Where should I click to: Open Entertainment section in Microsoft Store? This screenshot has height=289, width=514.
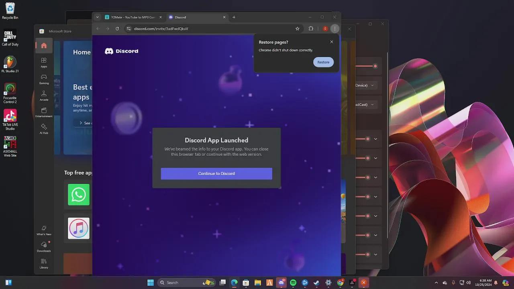[44, 112]
